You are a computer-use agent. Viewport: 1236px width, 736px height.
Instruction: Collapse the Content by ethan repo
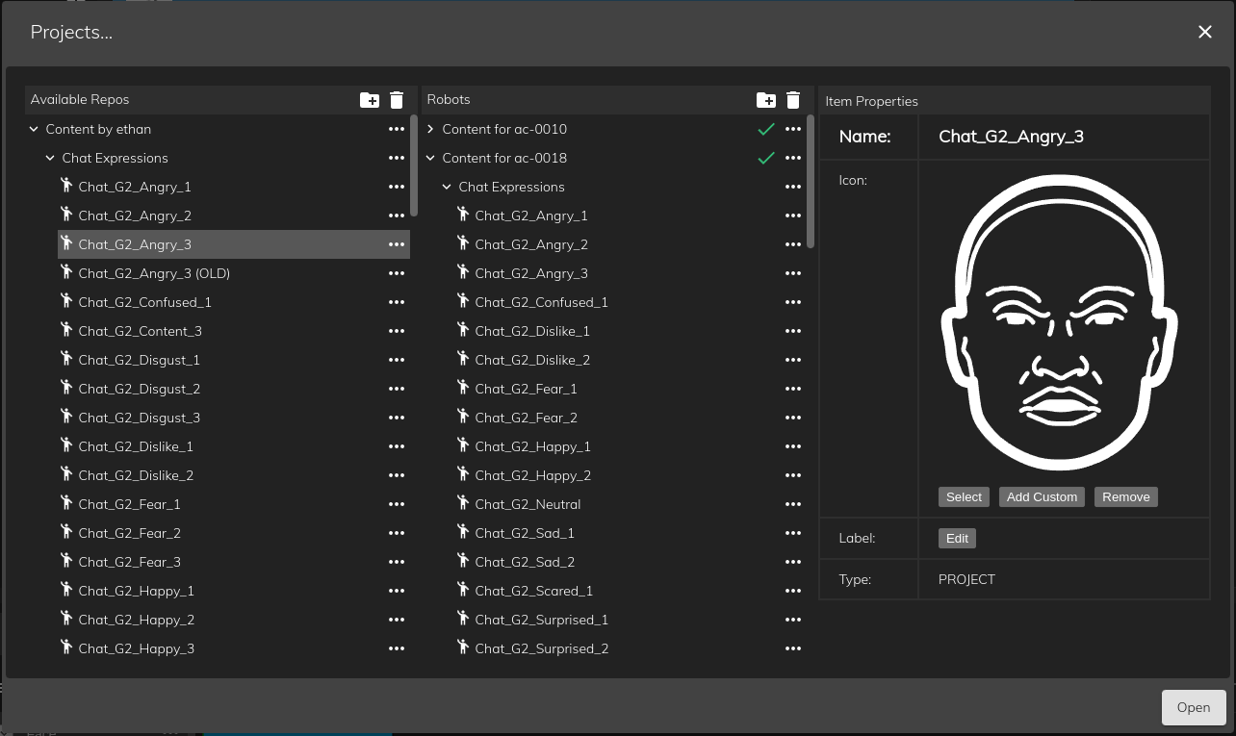coord(34,129)
